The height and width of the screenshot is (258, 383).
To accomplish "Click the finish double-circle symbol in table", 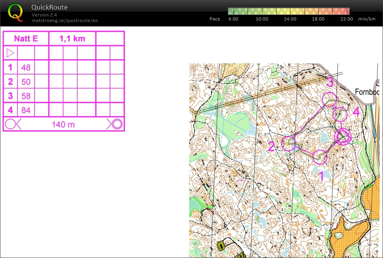I will (117, 124).
